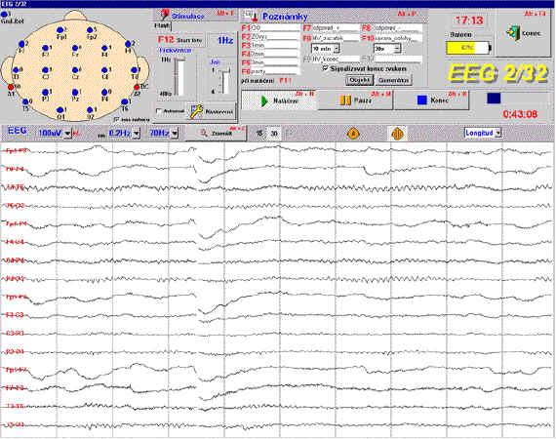This screenshot has height=439, width=556.
Task: Toggle Signalizovat konec zvukem checkbox
Action: click(325, 68)
